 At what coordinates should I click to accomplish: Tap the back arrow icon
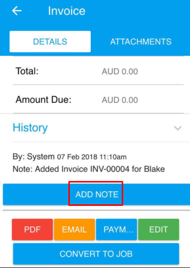coord(17,11)
